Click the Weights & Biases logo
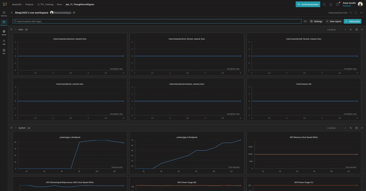Image resolution: width=366 pixels, height=191 pixels. [x=4, y=4]
